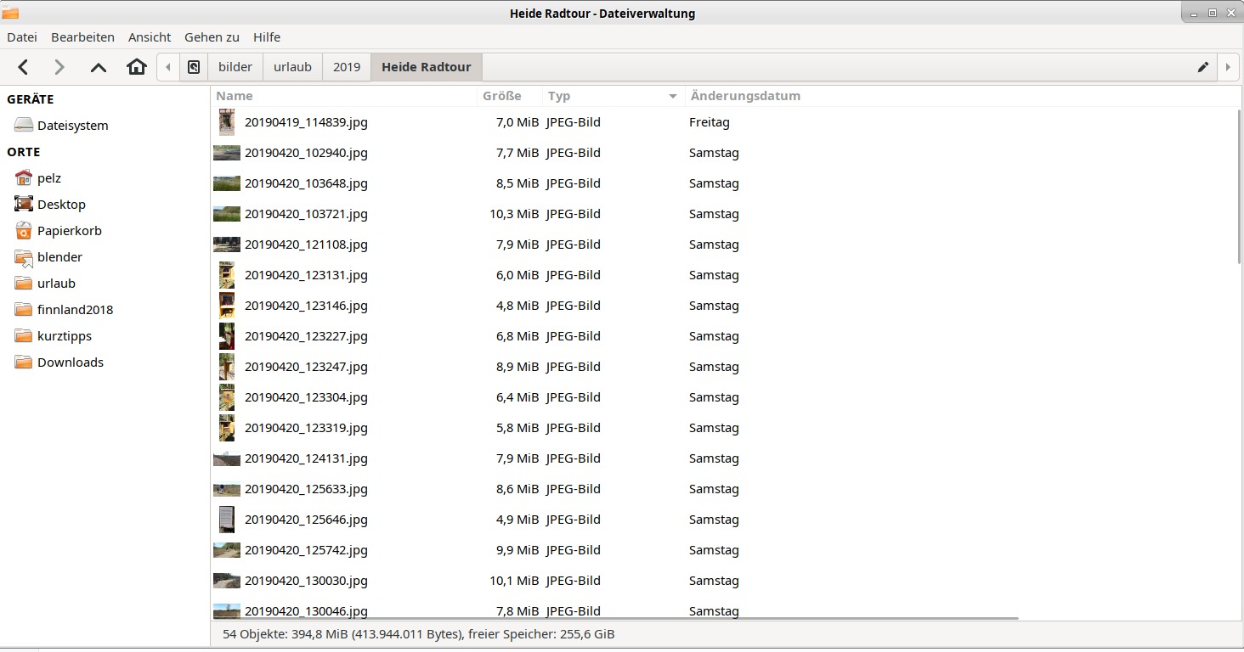Open blender bookmark folder in sidebar

(49, 257)
